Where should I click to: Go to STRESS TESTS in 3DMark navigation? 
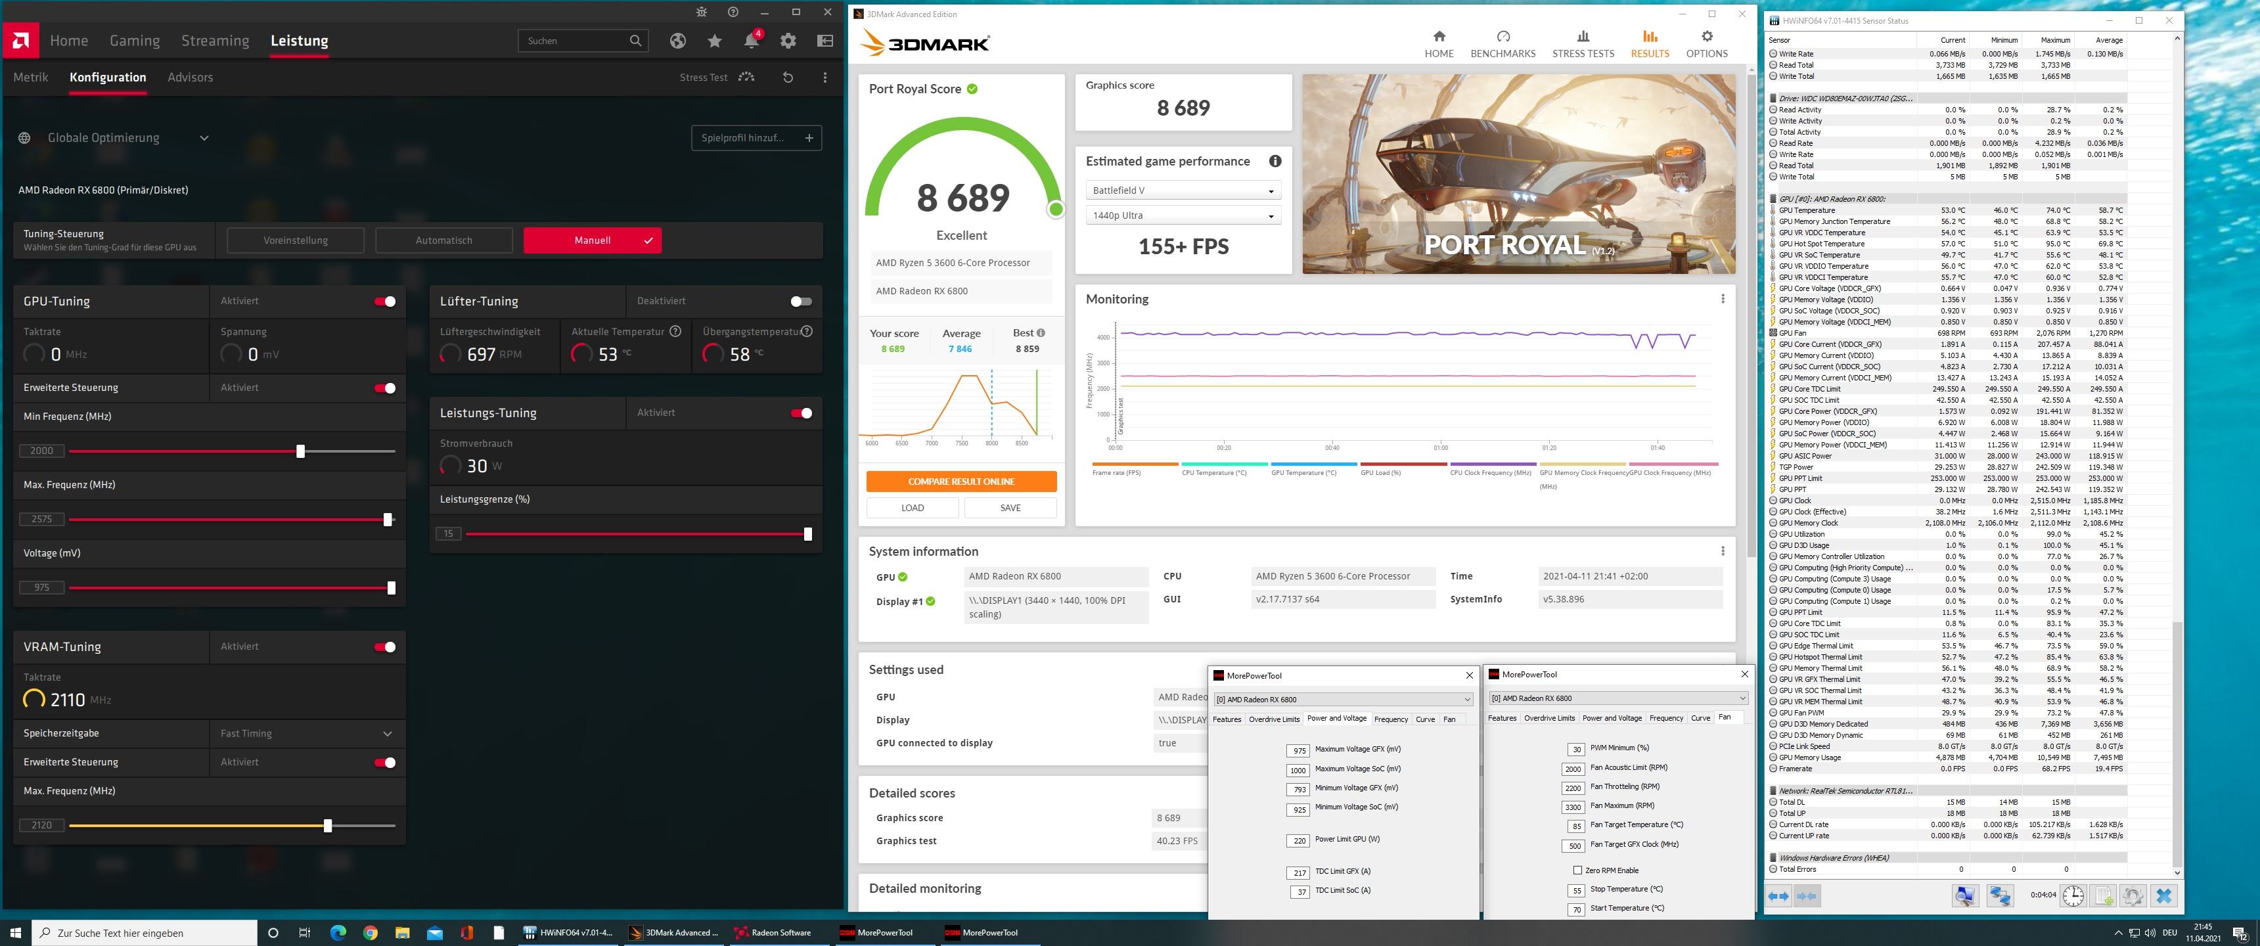(x=1583, y=44)
